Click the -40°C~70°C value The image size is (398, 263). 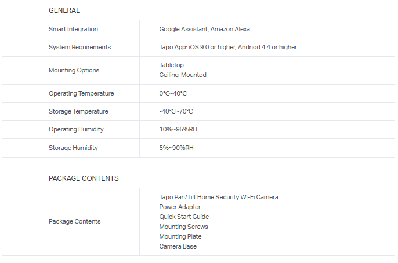click(x=176, y=111)
